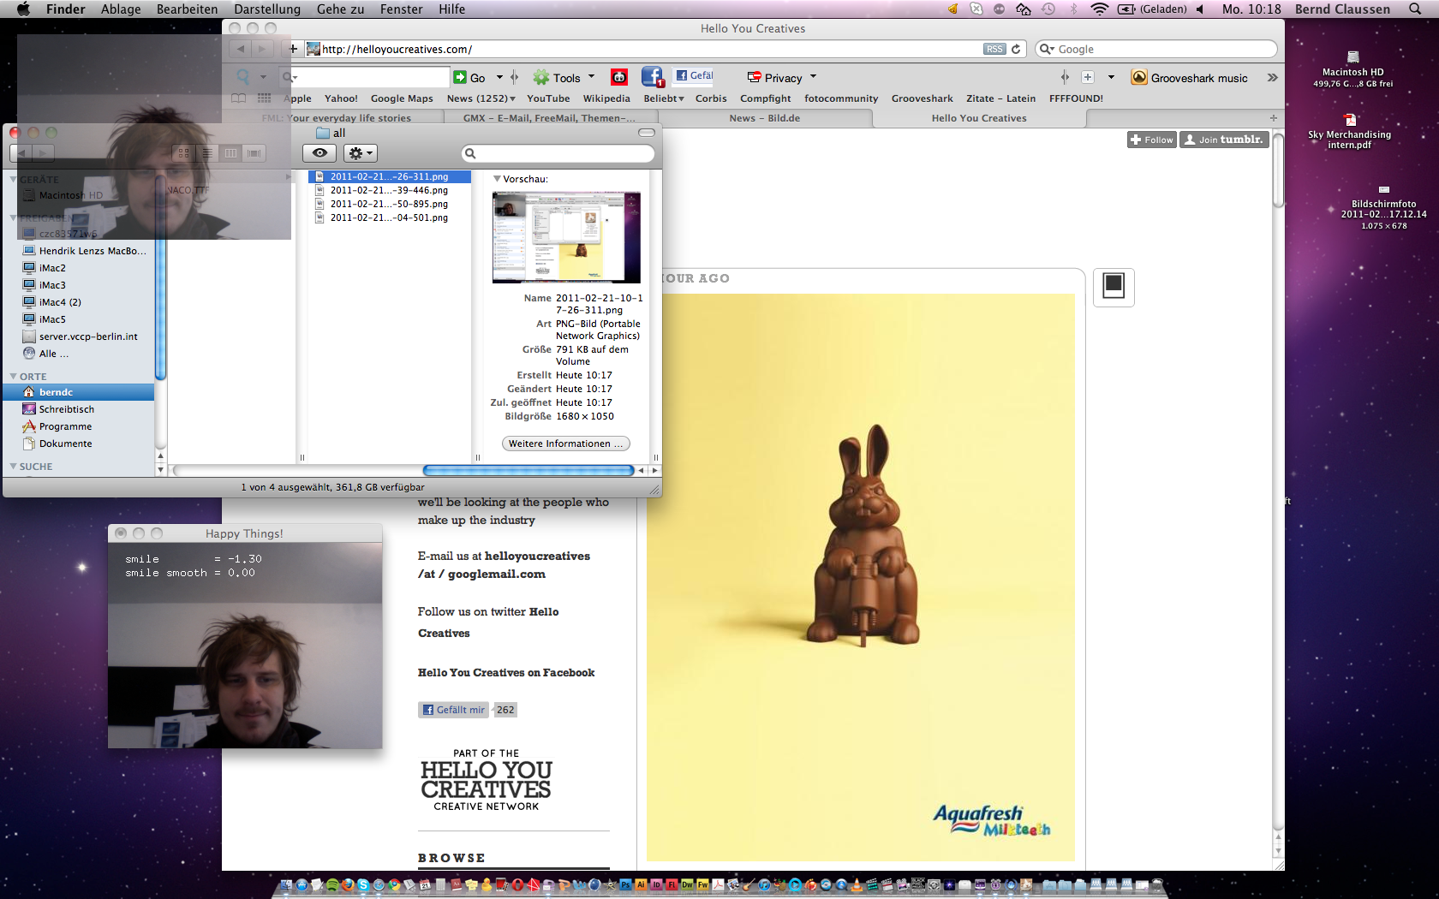Click the Quick Look eye button in Finder

(319, 153)
